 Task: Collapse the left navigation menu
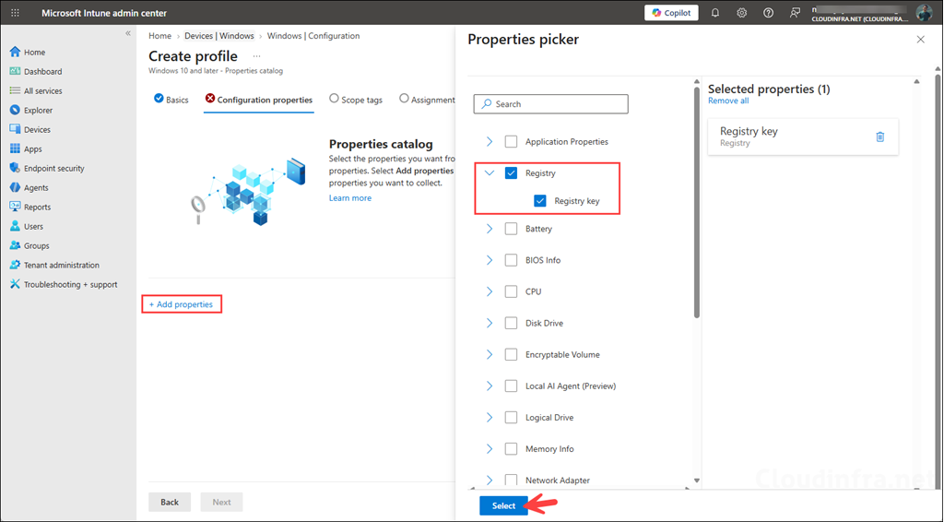(x=127, y=33)
